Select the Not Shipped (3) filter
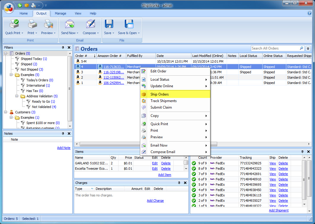 click(32, 69)
